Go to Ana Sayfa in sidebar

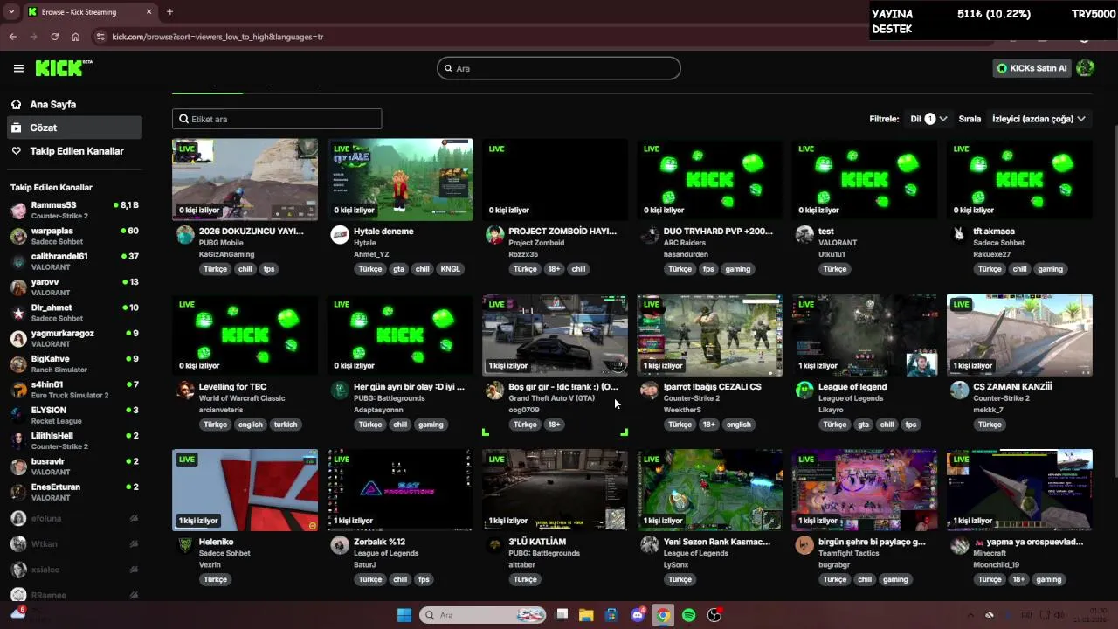[73, 104]
